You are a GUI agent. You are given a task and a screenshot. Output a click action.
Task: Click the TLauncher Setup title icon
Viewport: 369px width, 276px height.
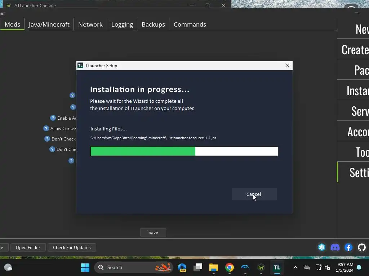(80, 65)
